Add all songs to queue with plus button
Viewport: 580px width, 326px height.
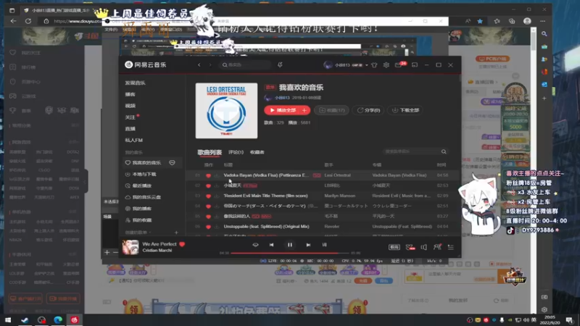coord(304,110)
